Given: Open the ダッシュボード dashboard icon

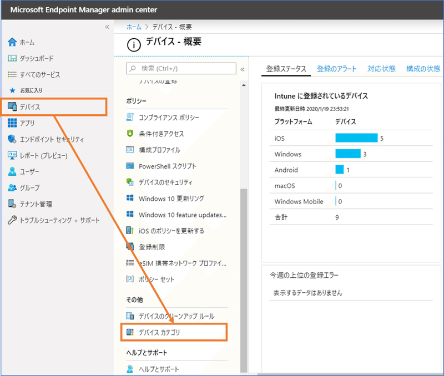Looking at the screenshot, I should pos(12,58).
